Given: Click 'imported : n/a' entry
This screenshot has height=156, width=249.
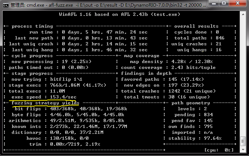Looking at the screenshot, I should [x=192, y=132].
